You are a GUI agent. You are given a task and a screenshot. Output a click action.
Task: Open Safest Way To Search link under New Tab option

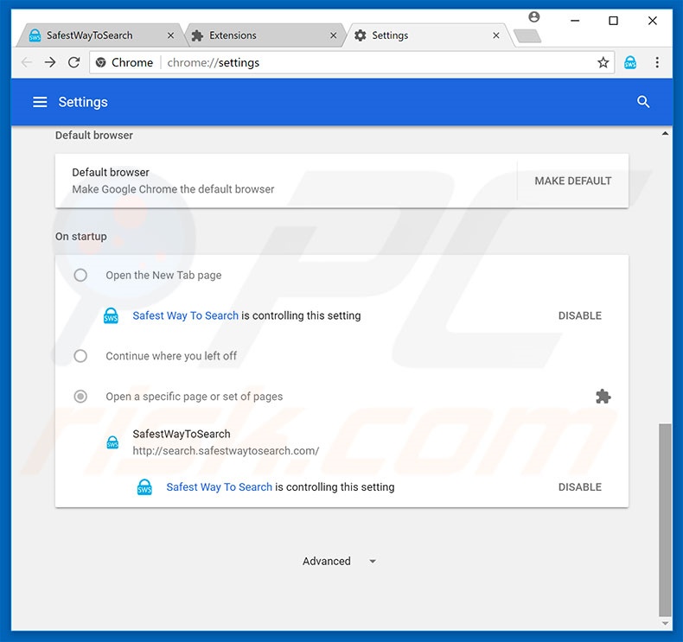[x=186, y=315]
